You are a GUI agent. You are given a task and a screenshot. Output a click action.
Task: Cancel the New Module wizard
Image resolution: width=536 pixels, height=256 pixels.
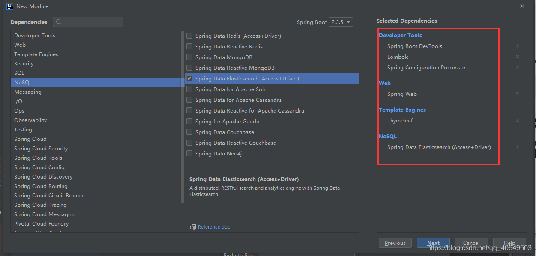pos(471,243)
